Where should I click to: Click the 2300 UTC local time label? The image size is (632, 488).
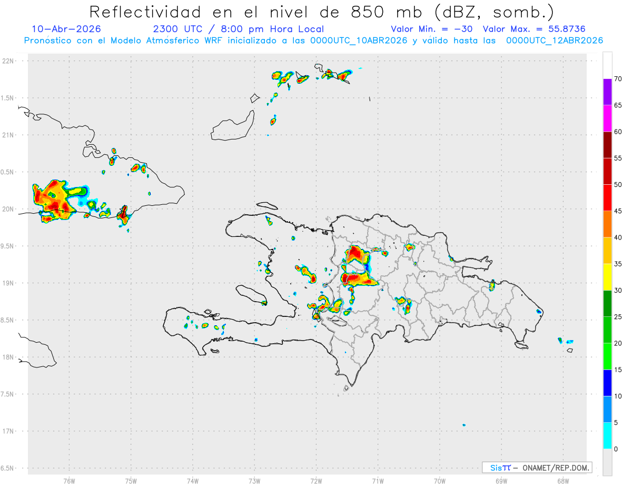pos(239,29)
